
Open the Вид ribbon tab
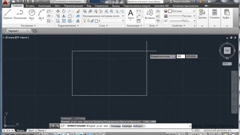click(89, 6)
